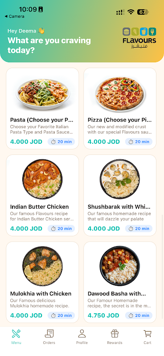Tap the 20 min badge on Pizza card
The image size is (164, 356).
(x=139, y=142)
